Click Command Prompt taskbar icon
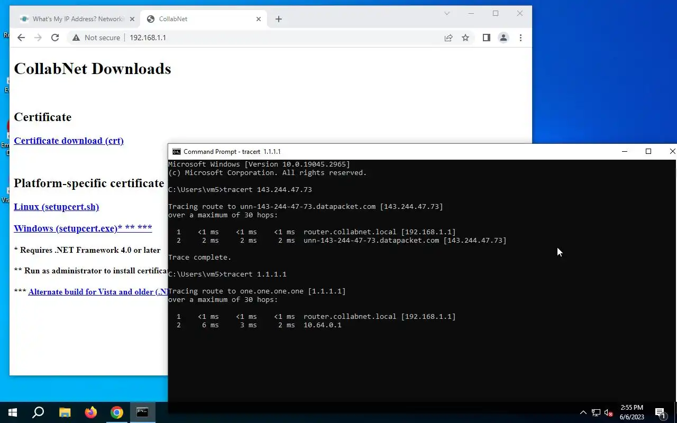677x423 pixels. pyautogui.click(x=142, y=412)
